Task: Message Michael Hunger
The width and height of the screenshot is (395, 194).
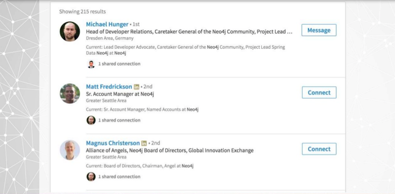Action: pyautogui.click(x=319, y=30)
